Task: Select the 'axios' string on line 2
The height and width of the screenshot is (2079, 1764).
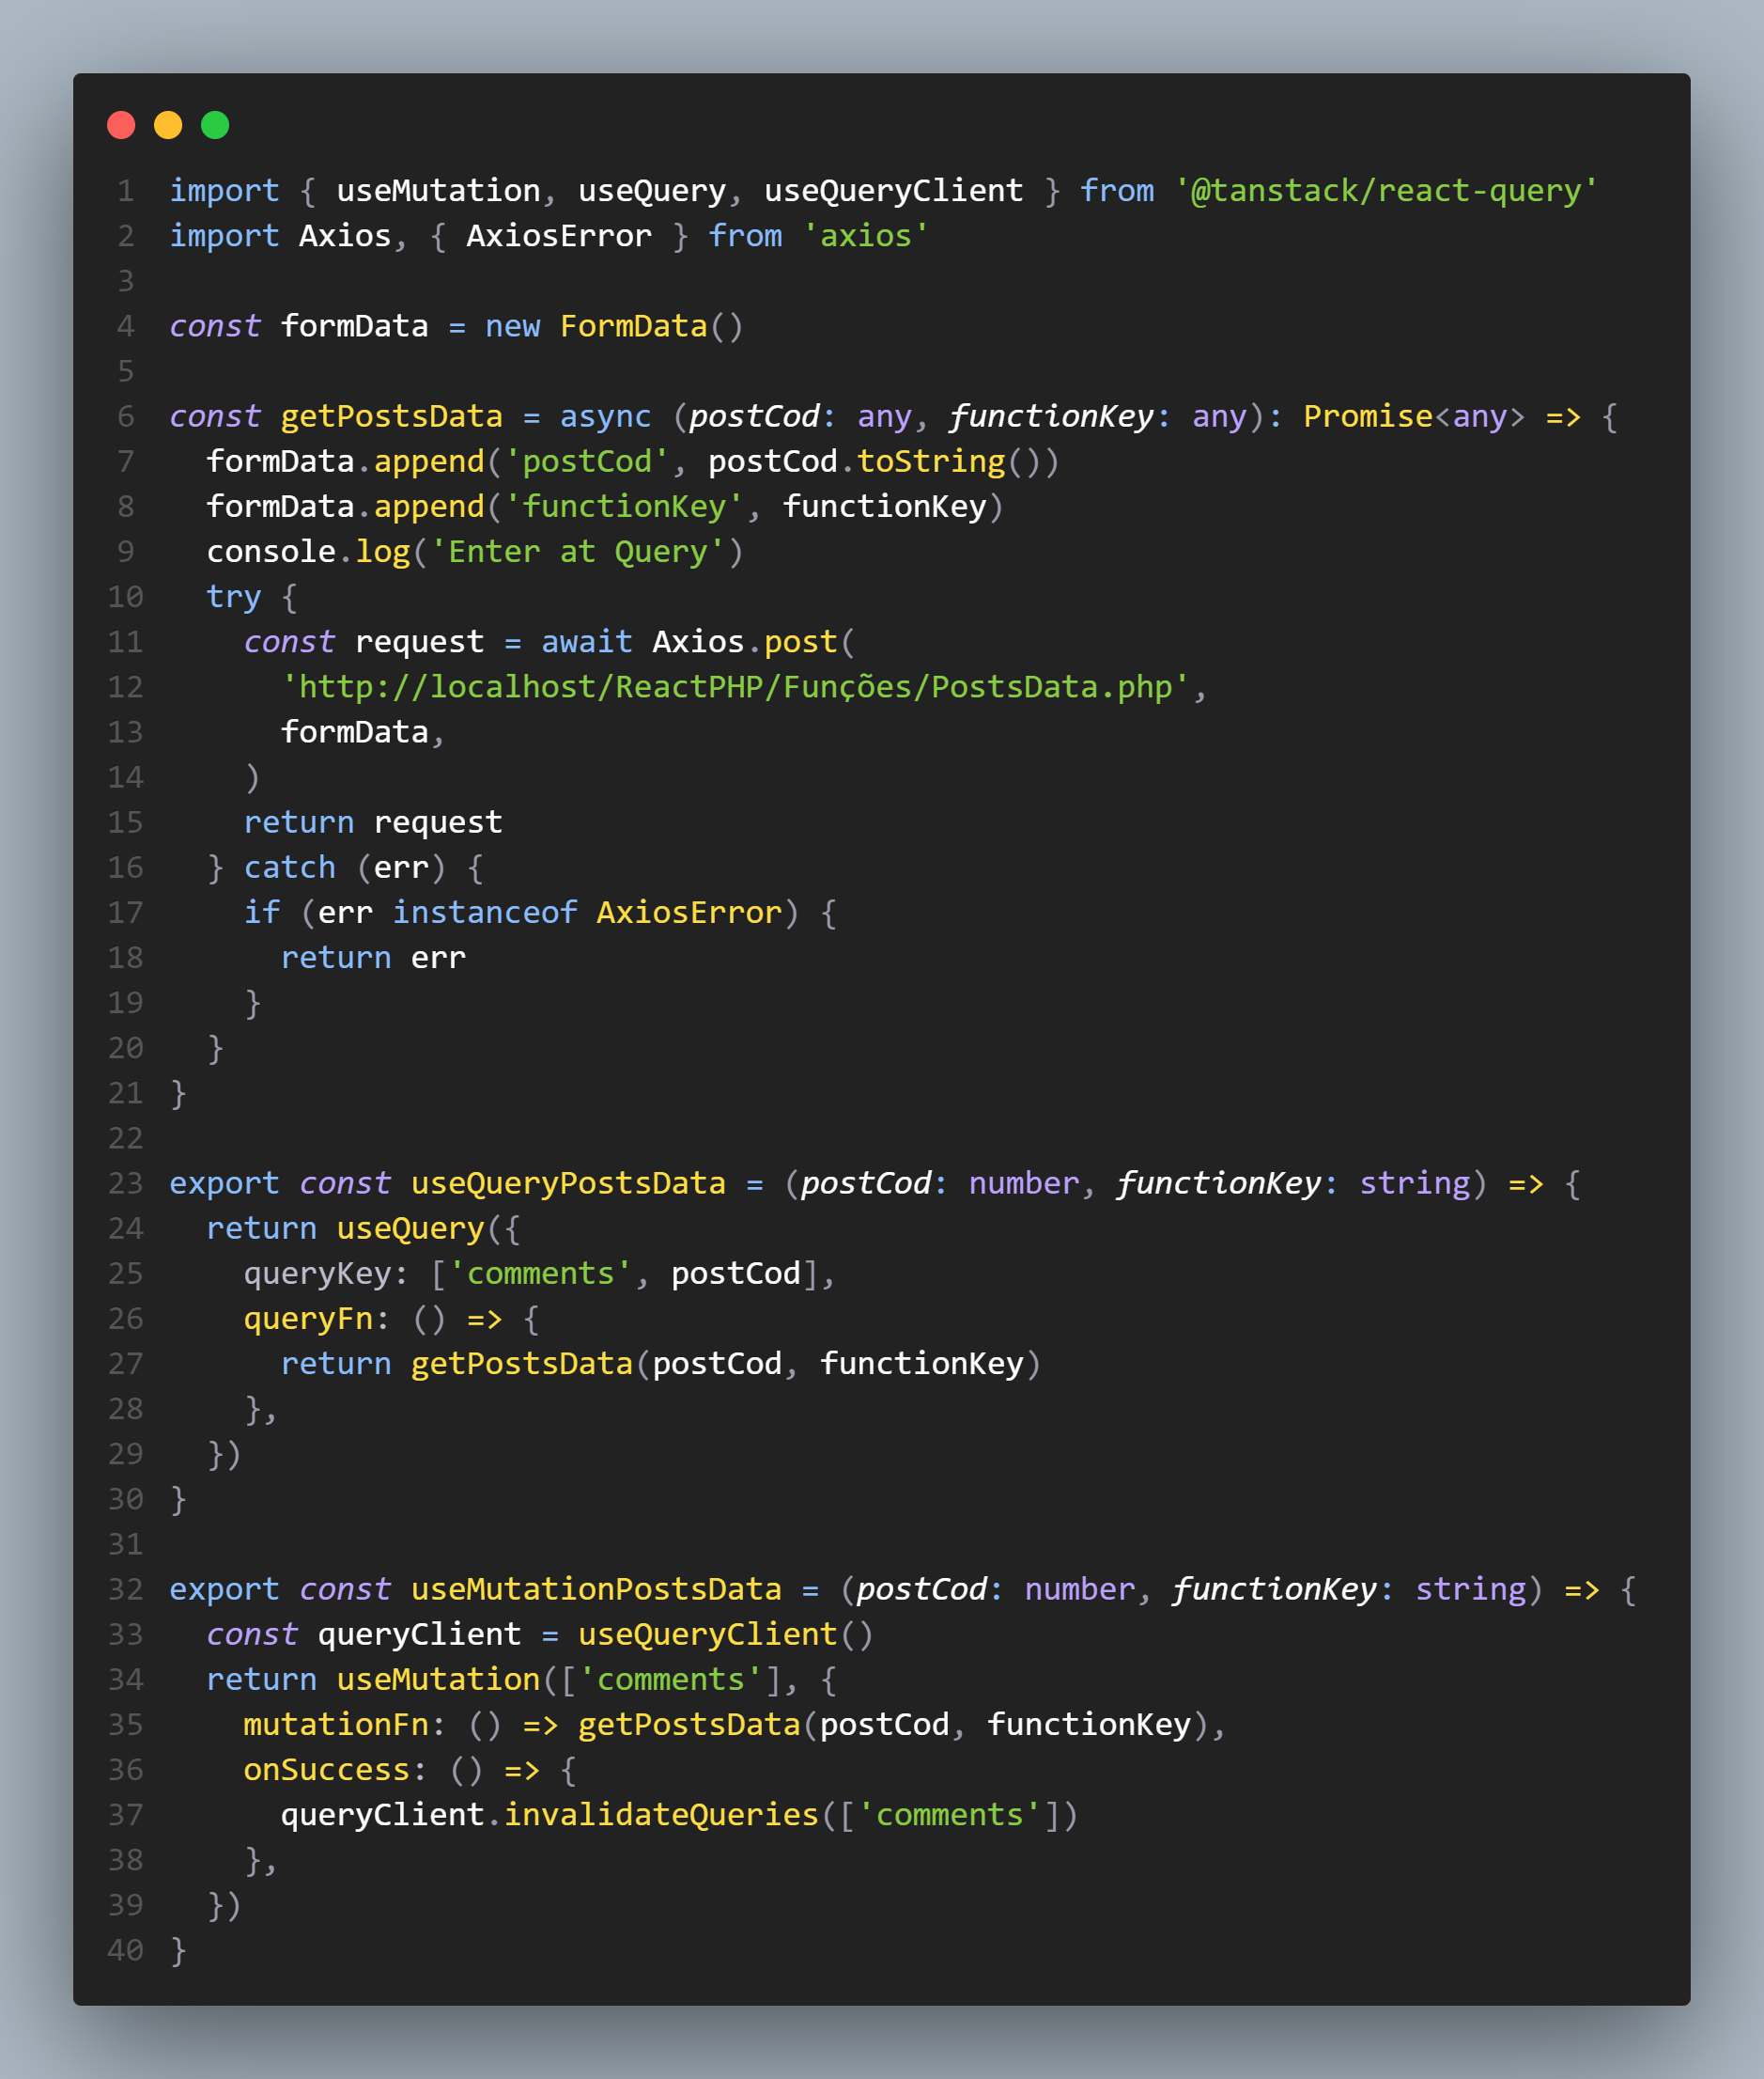Action: point(866,235)
